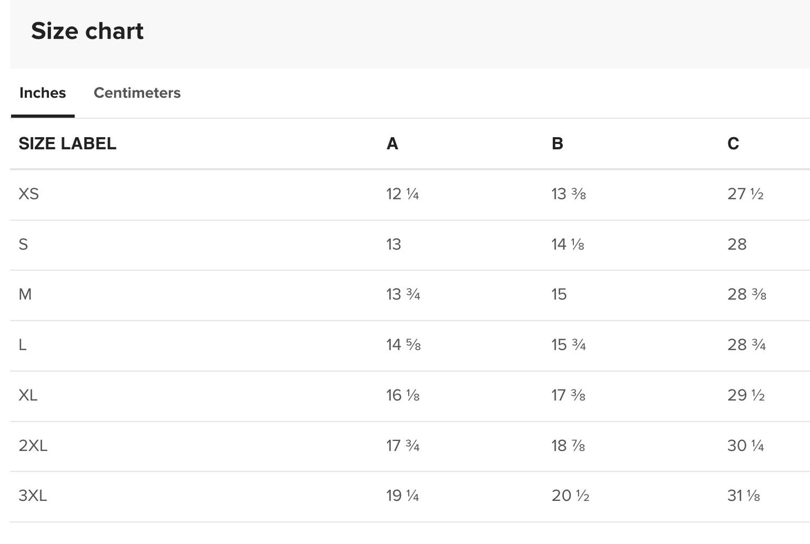Switch to the Centimeters tab
This screenshot has height=544, width=810.
(137, 93)
